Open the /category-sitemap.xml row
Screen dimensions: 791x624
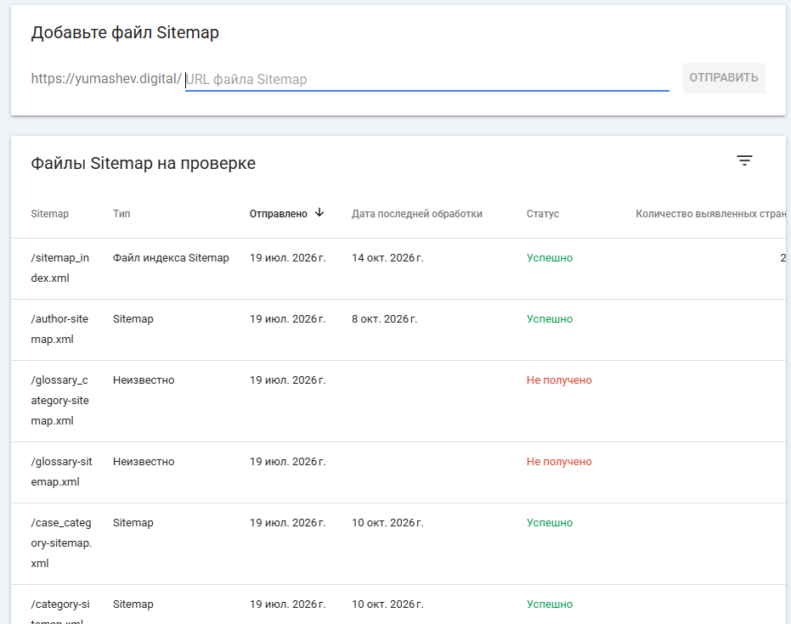[x=398, y=604]
